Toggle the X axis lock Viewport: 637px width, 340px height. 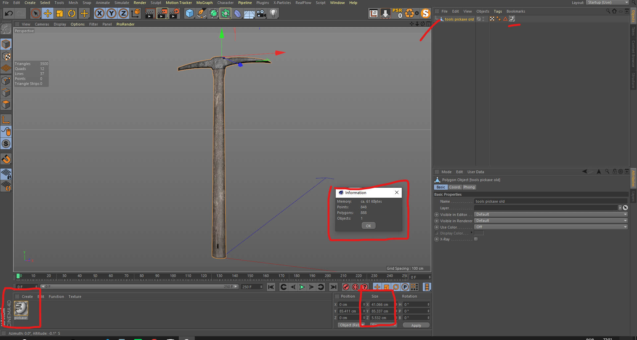(99, 14)
